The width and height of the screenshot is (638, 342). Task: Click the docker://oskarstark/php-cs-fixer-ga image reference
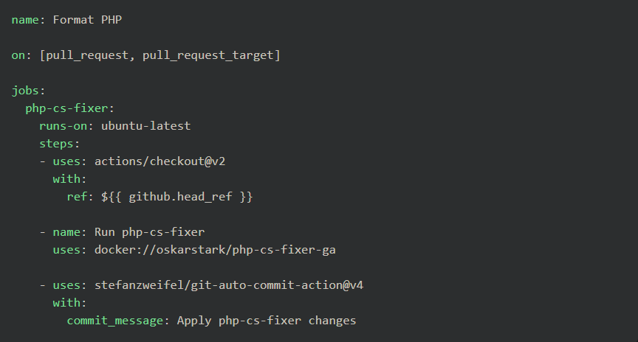coord(215,250)
